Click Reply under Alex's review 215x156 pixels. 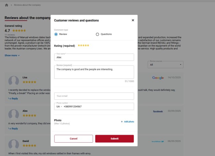pyautogui.click(x=13, y=129)
